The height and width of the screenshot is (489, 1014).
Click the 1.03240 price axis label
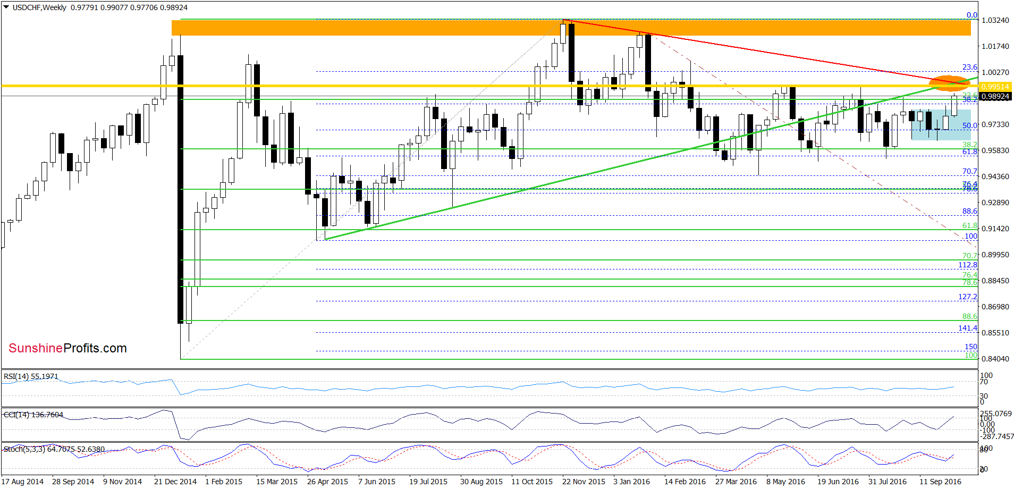995,20
